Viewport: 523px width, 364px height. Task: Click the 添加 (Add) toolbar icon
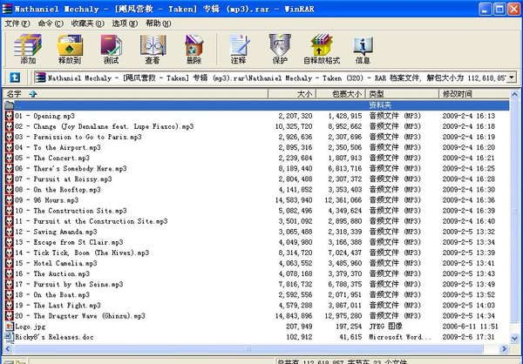[x=28, y=49]
